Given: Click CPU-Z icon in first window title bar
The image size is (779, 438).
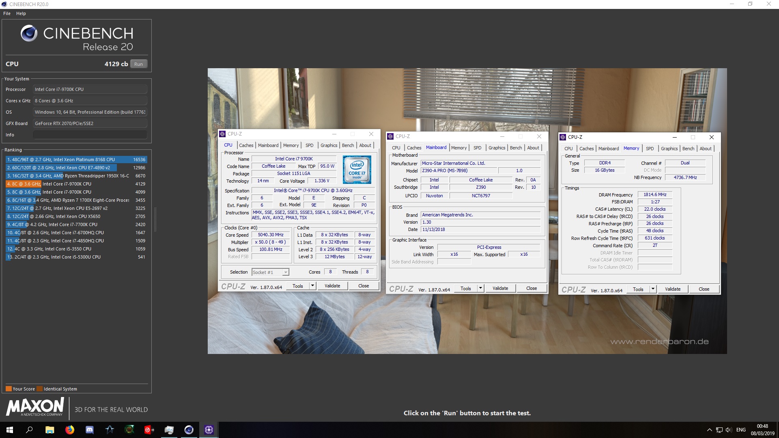Looking at the screenshot, I should pyautogui.click(x=222, y=134).
